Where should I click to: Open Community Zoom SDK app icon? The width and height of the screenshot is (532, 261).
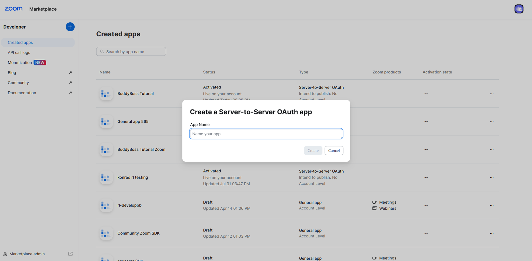[x=106, y=233]
